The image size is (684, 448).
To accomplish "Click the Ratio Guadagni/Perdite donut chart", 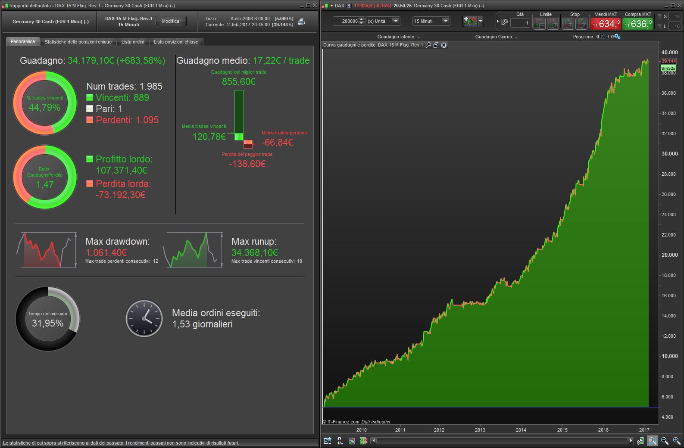I will click(45, 177).
